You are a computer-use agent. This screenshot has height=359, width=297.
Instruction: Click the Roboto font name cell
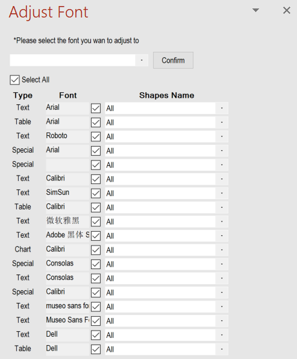click(67, 136)
